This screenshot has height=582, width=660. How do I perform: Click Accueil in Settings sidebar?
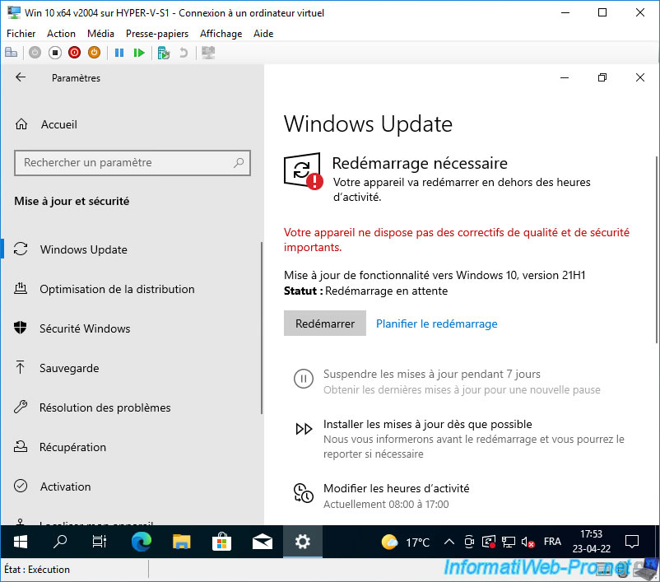[59, 124]
